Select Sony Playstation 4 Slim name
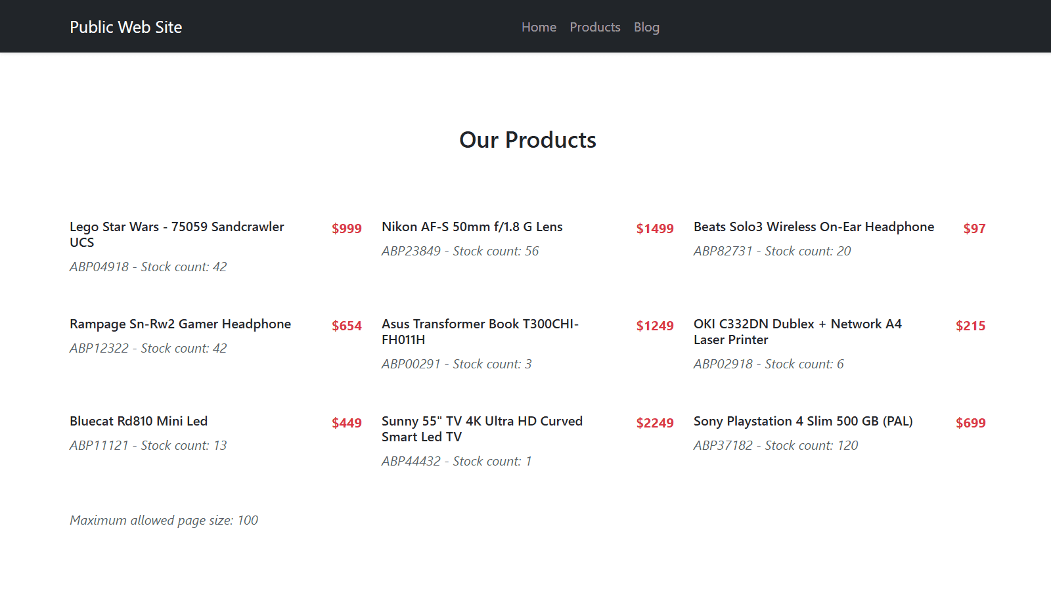This screenshot has height=591, width=1051. [x=803, y=421]
